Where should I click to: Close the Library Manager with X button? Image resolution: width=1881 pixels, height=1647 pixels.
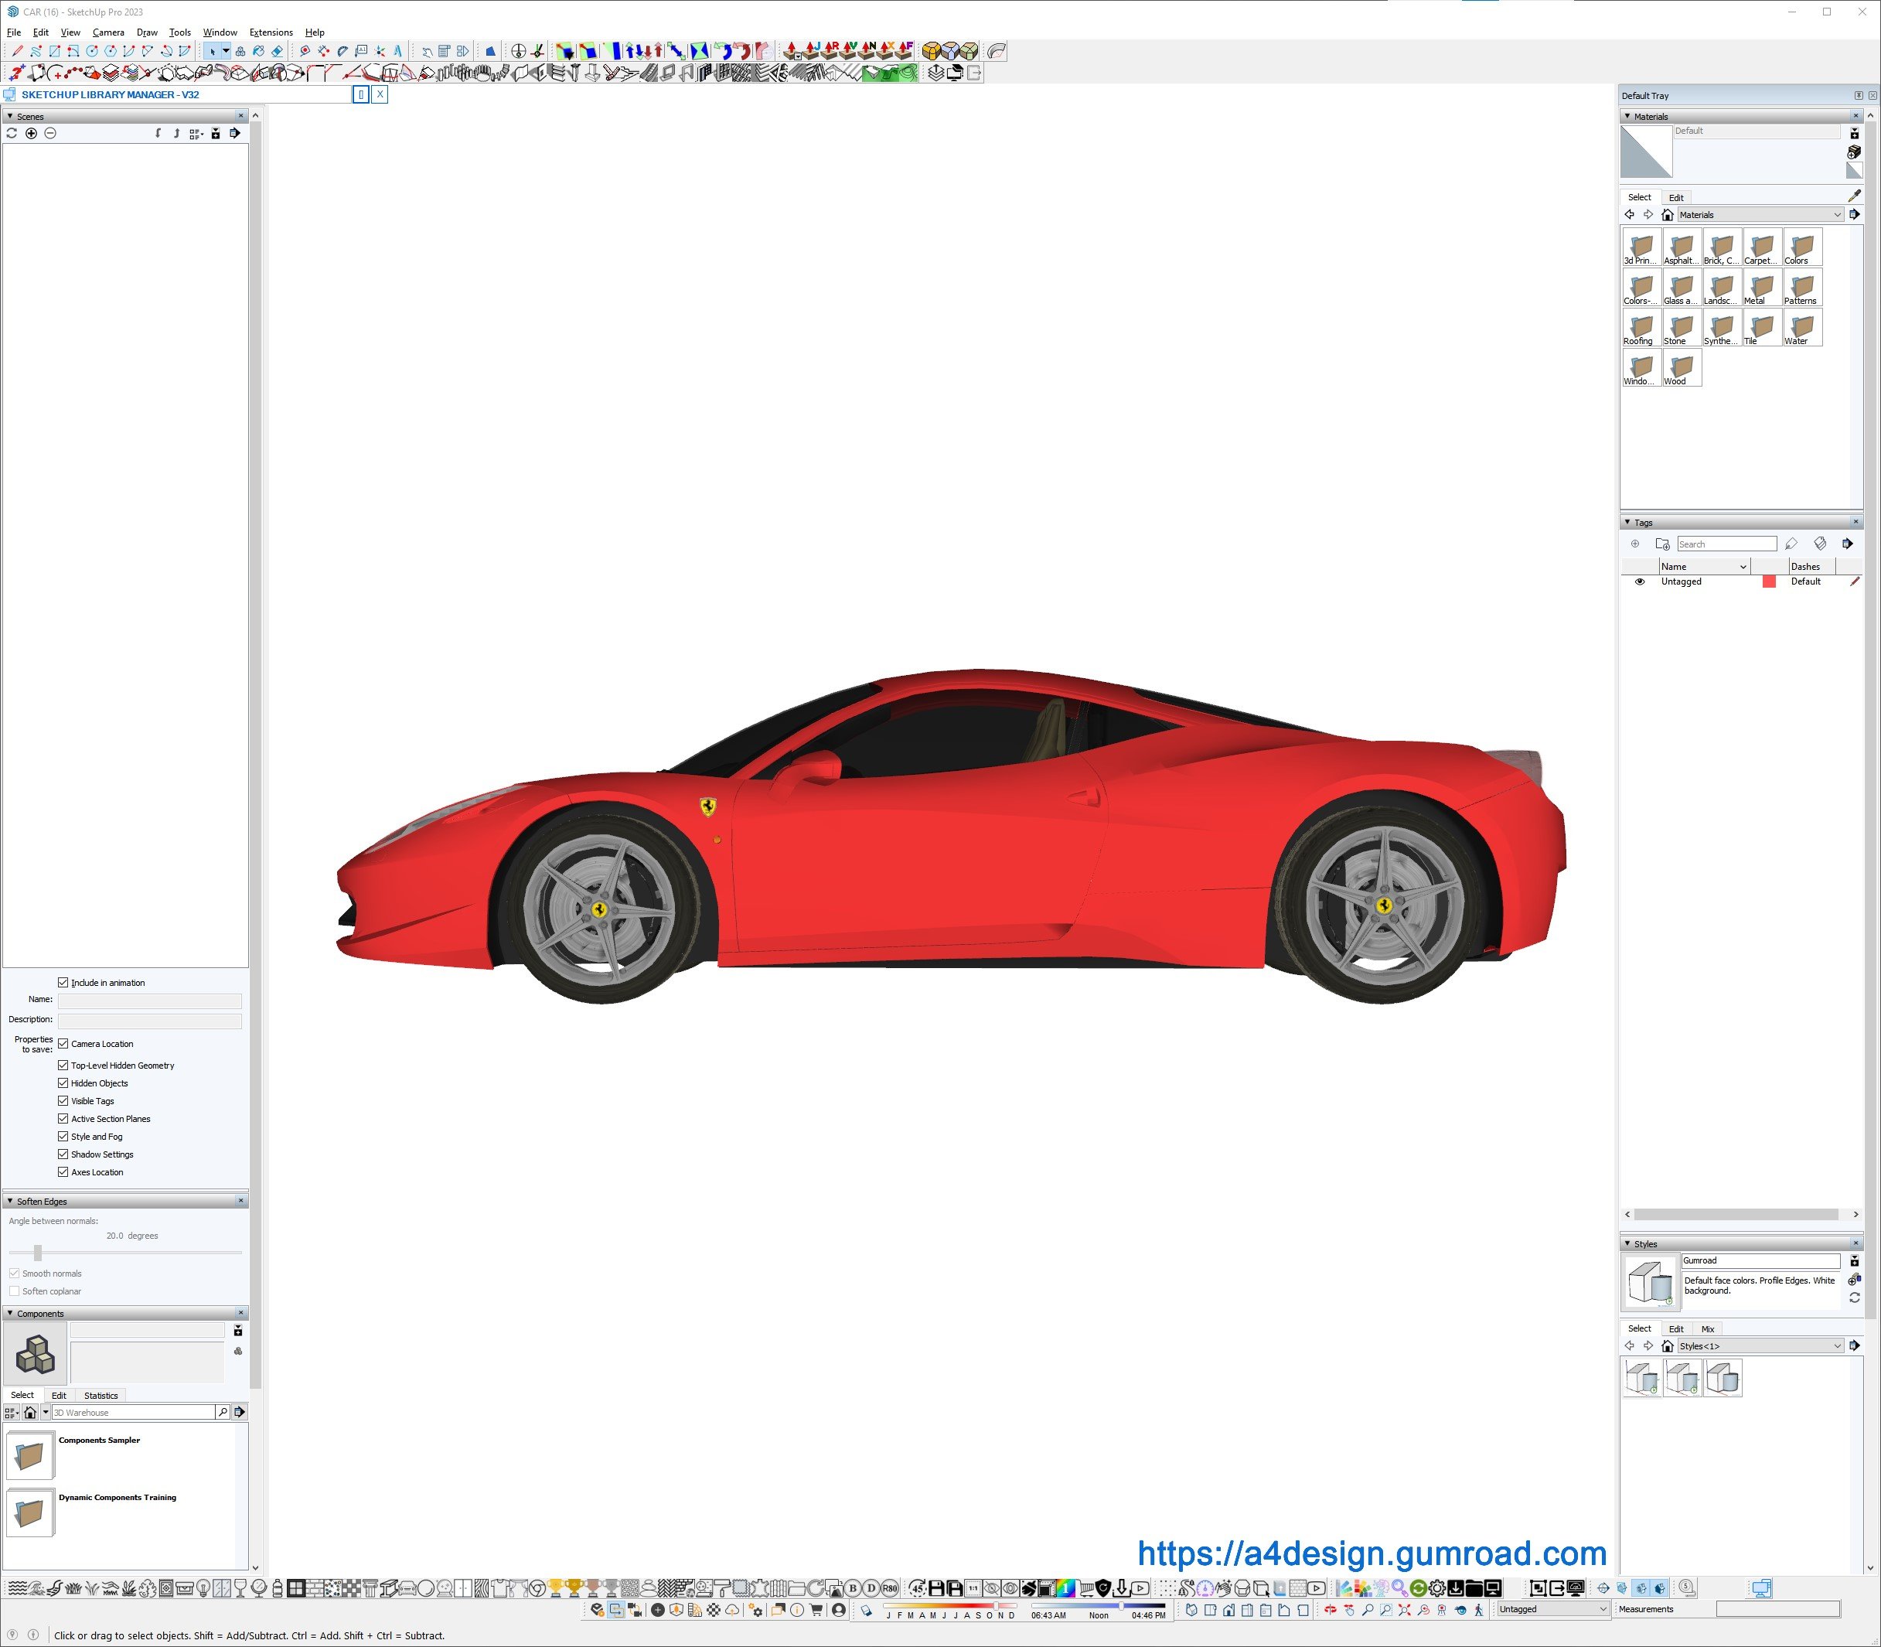[x=380, y=94]
